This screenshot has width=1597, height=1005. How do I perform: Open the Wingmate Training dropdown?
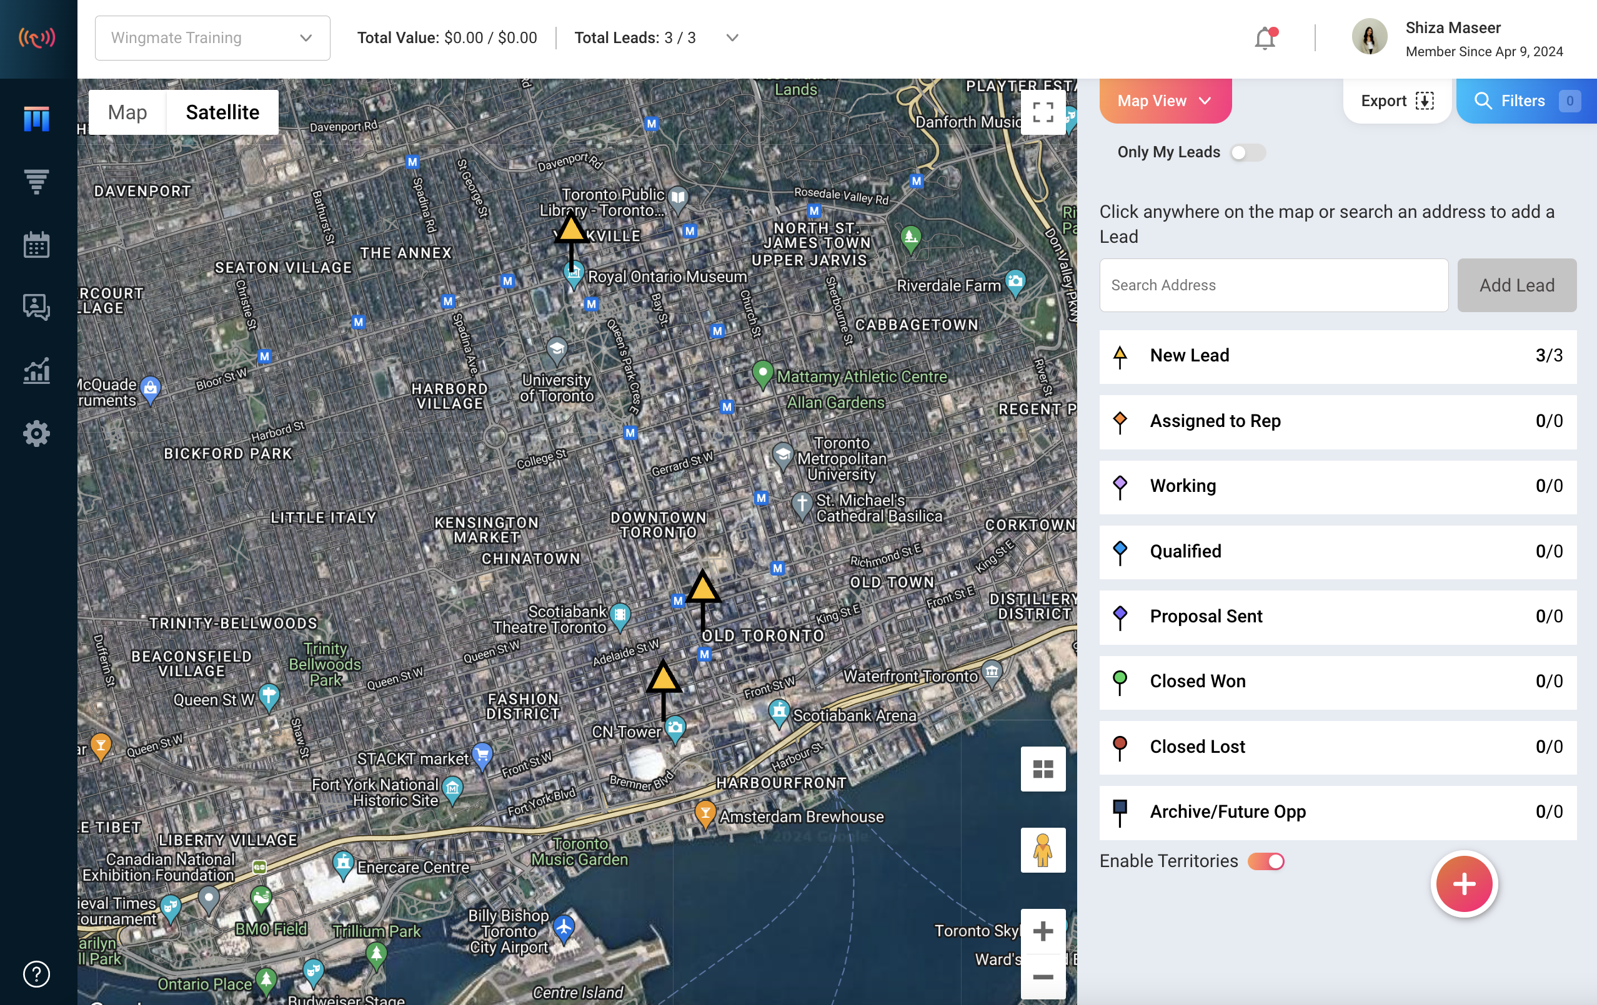point(212,37)
